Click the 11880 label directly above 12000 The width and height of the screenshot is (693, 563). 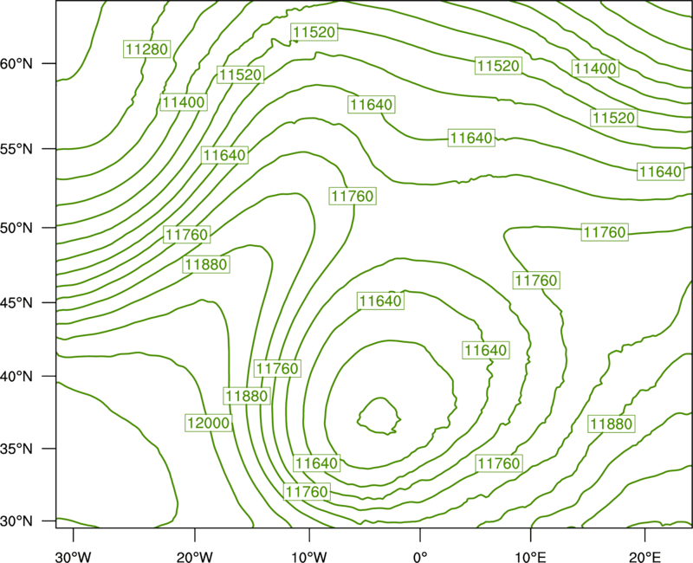pos(246,396)
